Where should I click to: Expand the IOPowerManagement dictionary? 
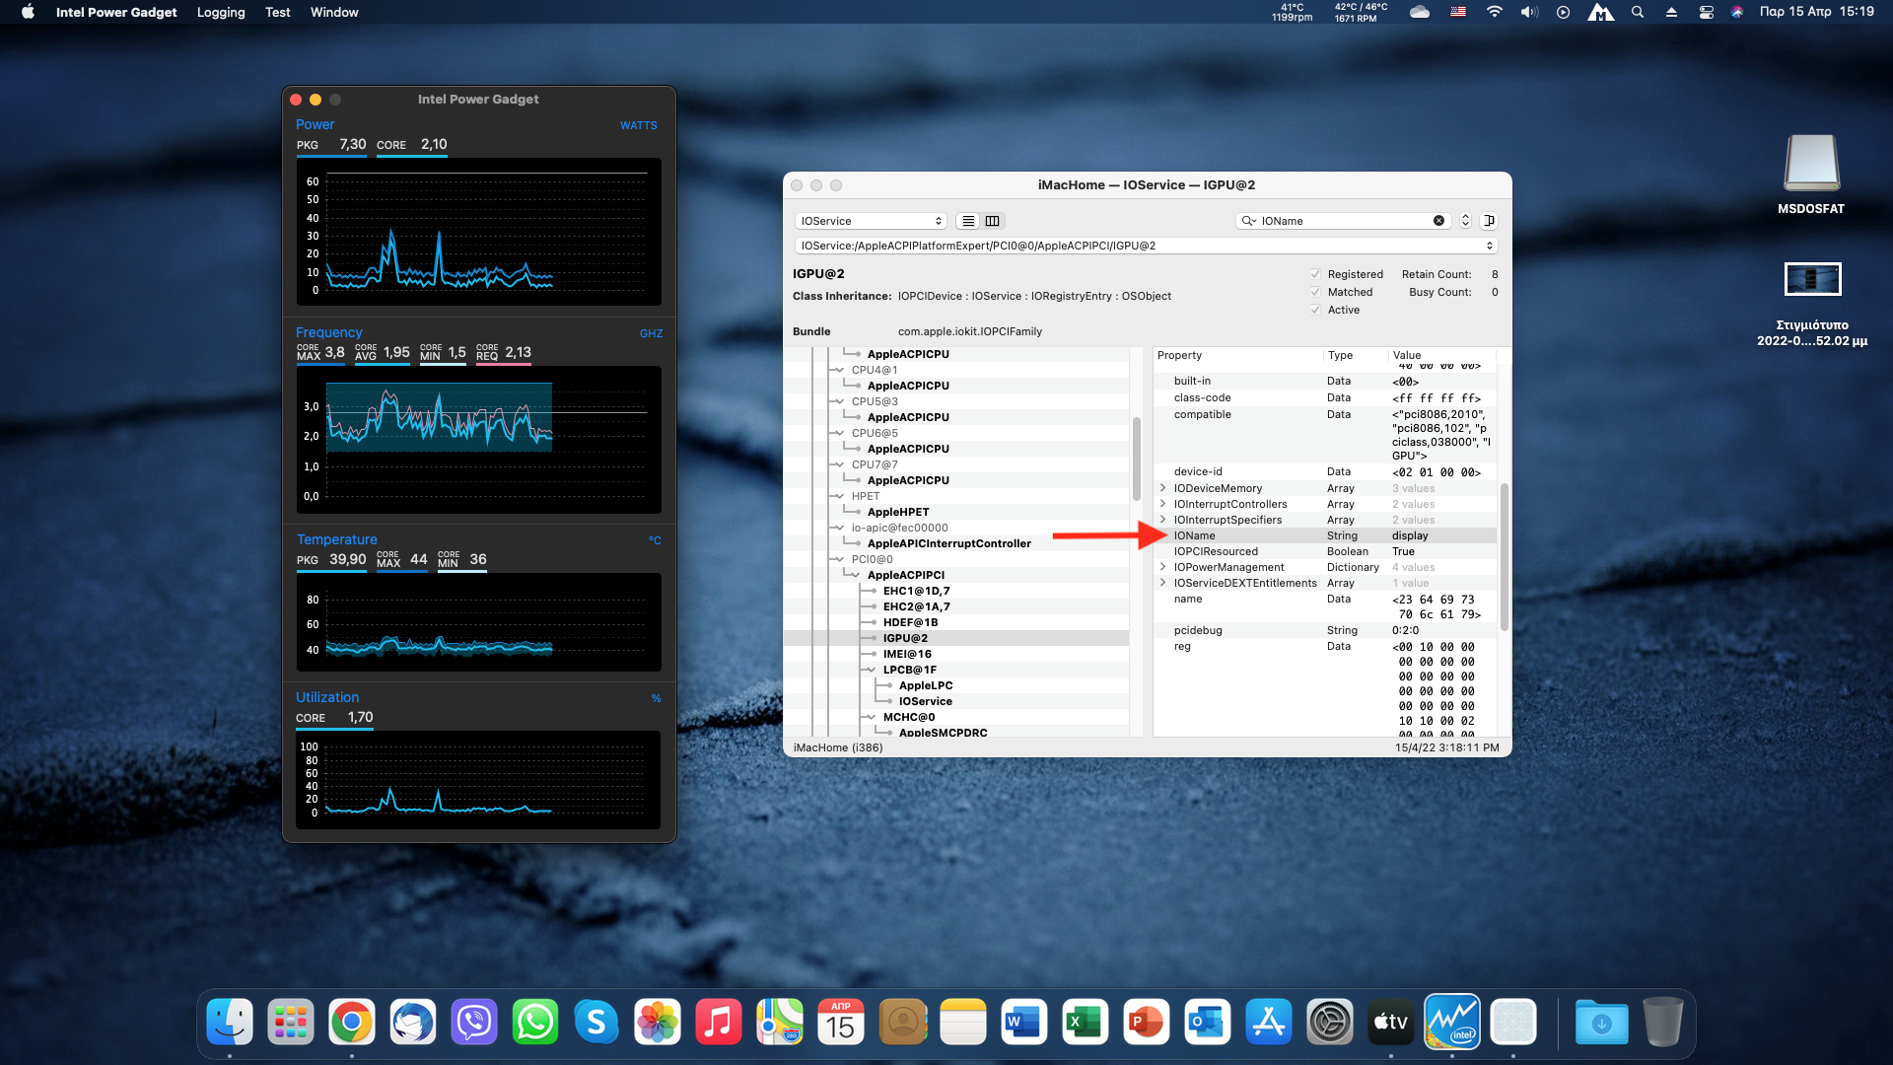coord(1163,567)
